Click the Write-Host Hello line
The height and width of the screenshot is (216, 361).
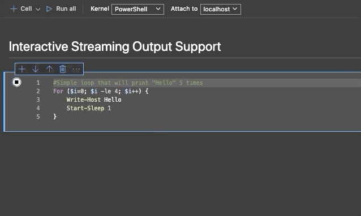point(94,100)
